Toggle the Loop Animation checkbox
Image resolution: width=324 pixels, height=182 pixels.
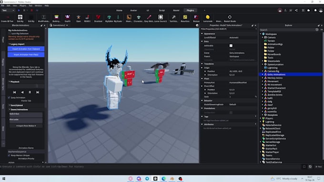coord(9,97)
